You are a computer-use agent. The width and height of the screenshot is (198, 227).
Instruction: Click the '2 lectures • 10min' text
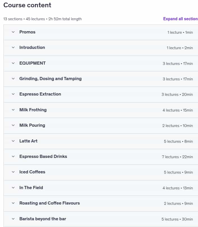(x=177, y=126)
